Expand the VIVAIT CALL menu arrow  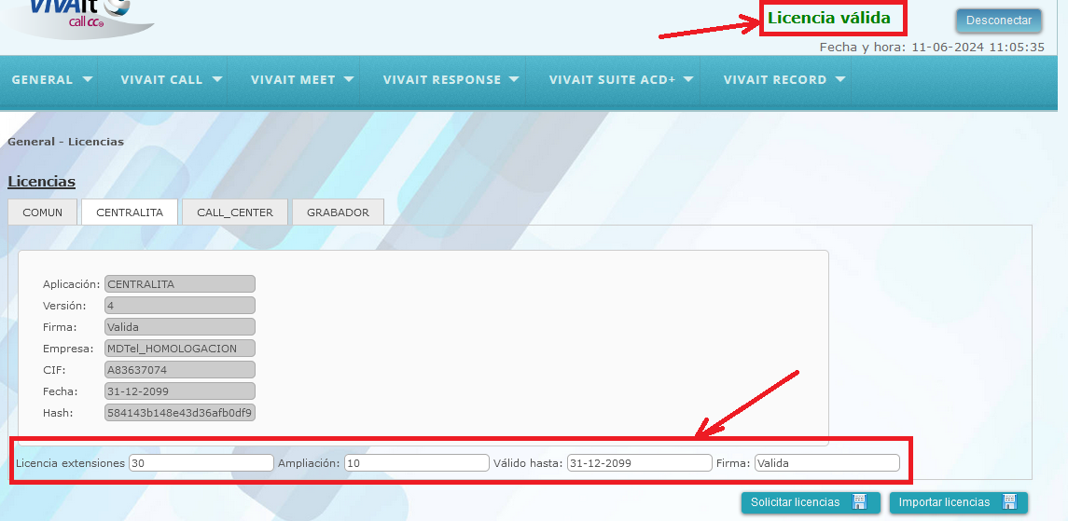click(x=217, y=79)
